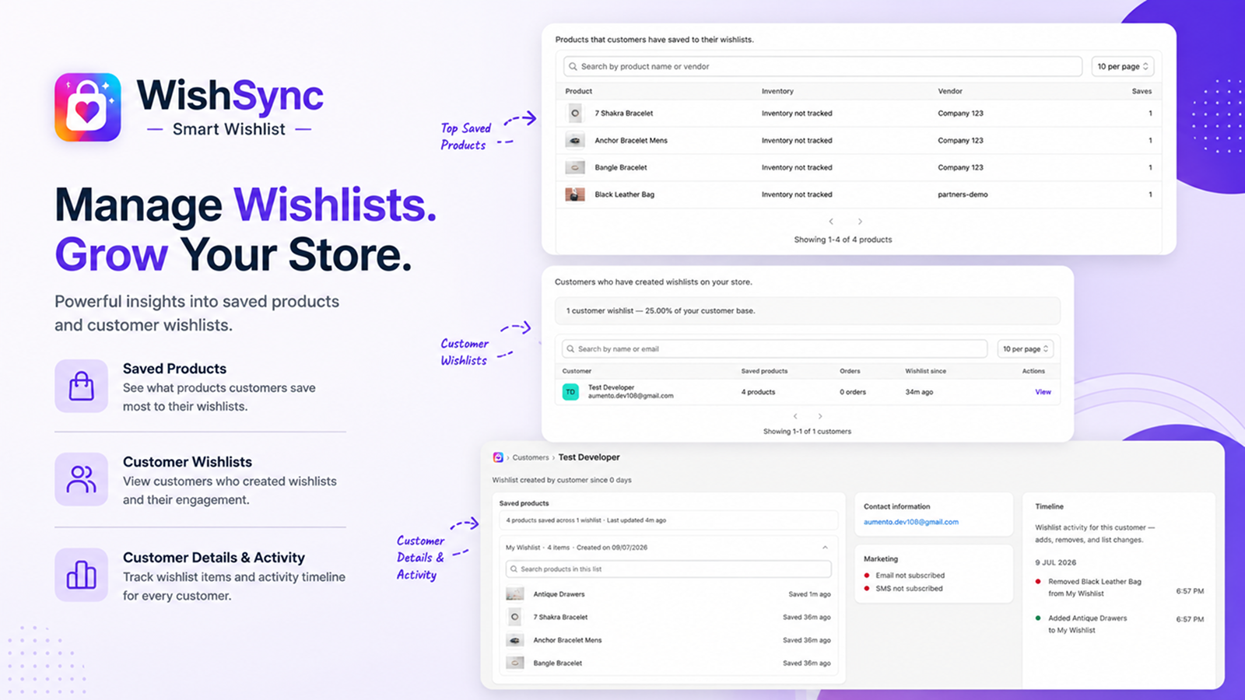Click the Anchor Bracelet Mens thumbnail in My Wishlist
Image resolution: width=1245 pixels, height=700 pixels.
[x=514, y=640]
